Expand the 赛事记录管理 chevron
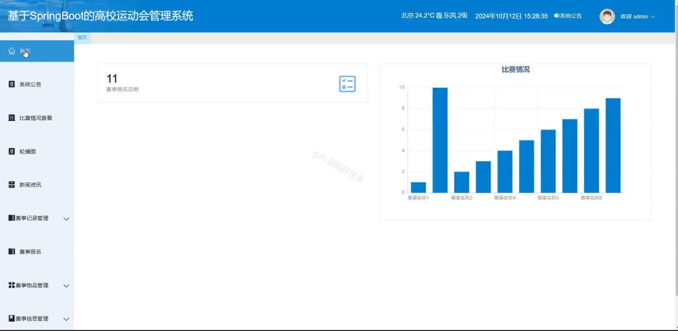This screenshot has width=678, height=331. click(x=66, y=219)
